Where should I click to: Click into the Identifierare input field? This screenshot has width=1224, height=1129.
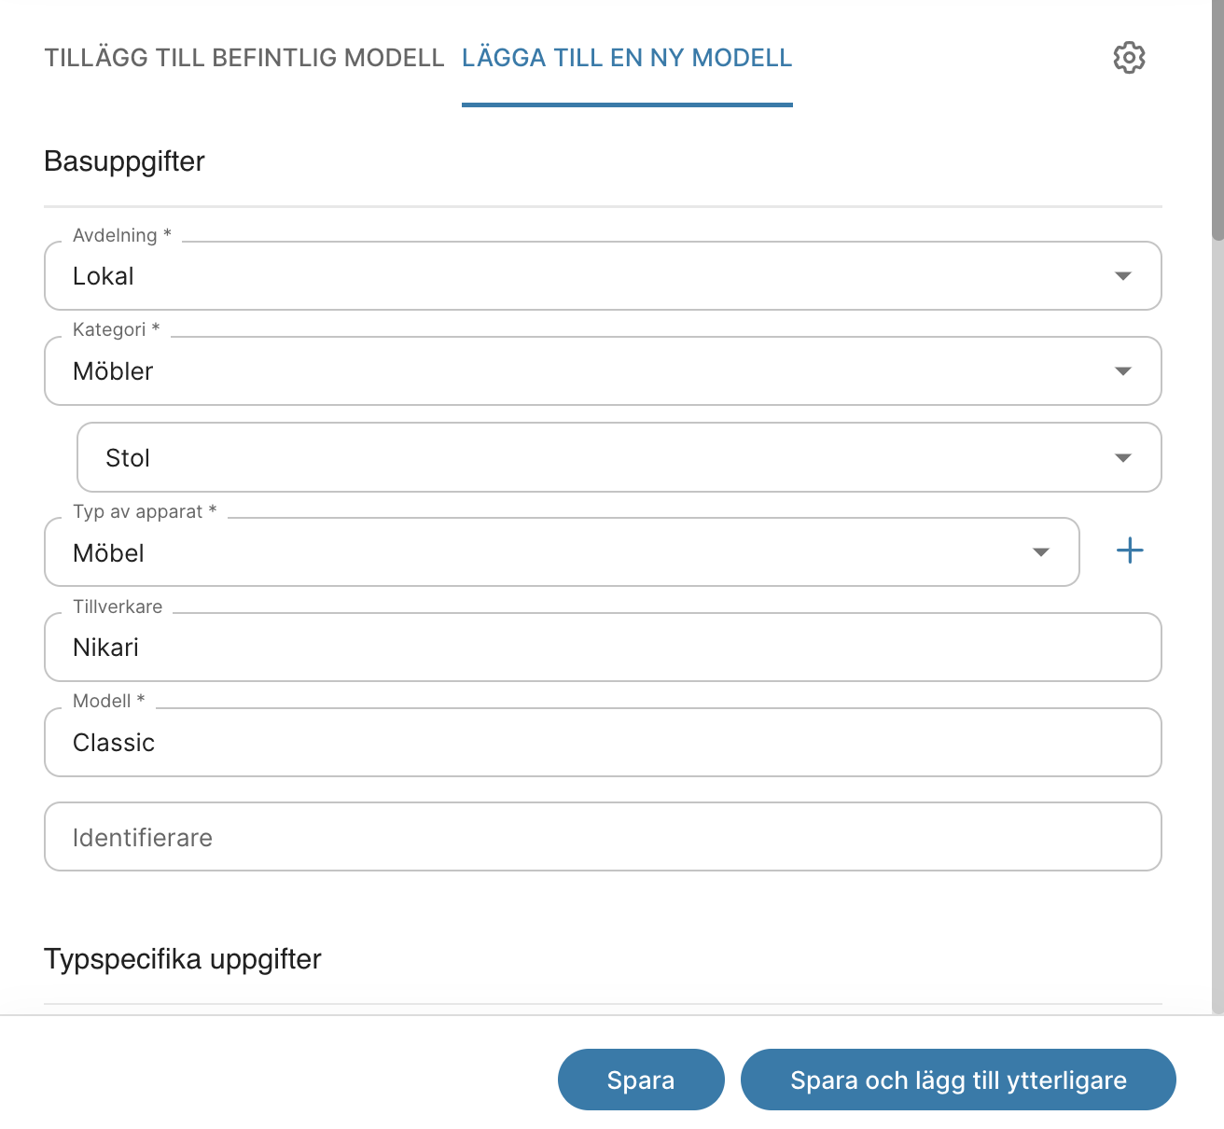[x=603, y=837]
